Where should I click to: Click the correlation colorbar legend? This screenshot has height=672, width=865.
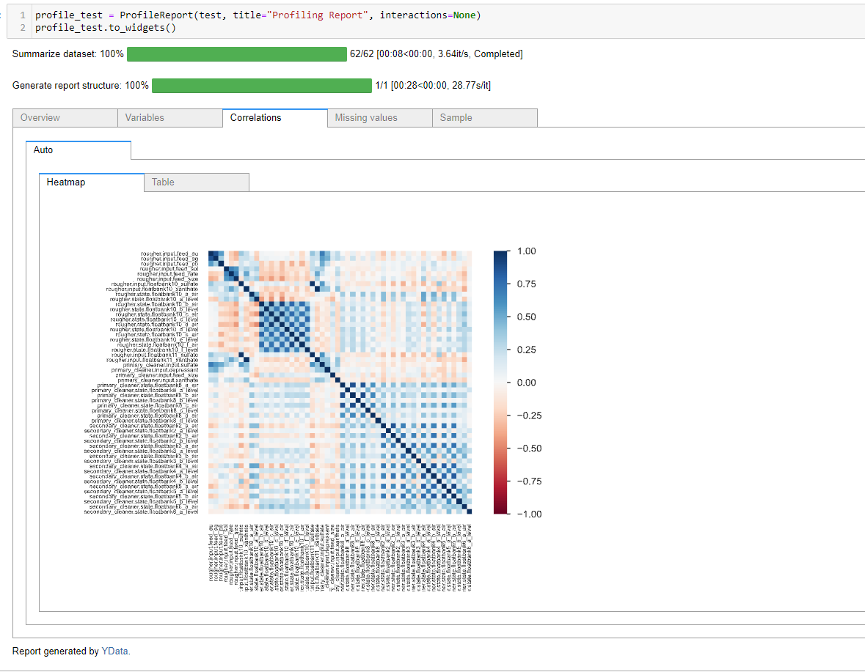click(x=500, y=381)
